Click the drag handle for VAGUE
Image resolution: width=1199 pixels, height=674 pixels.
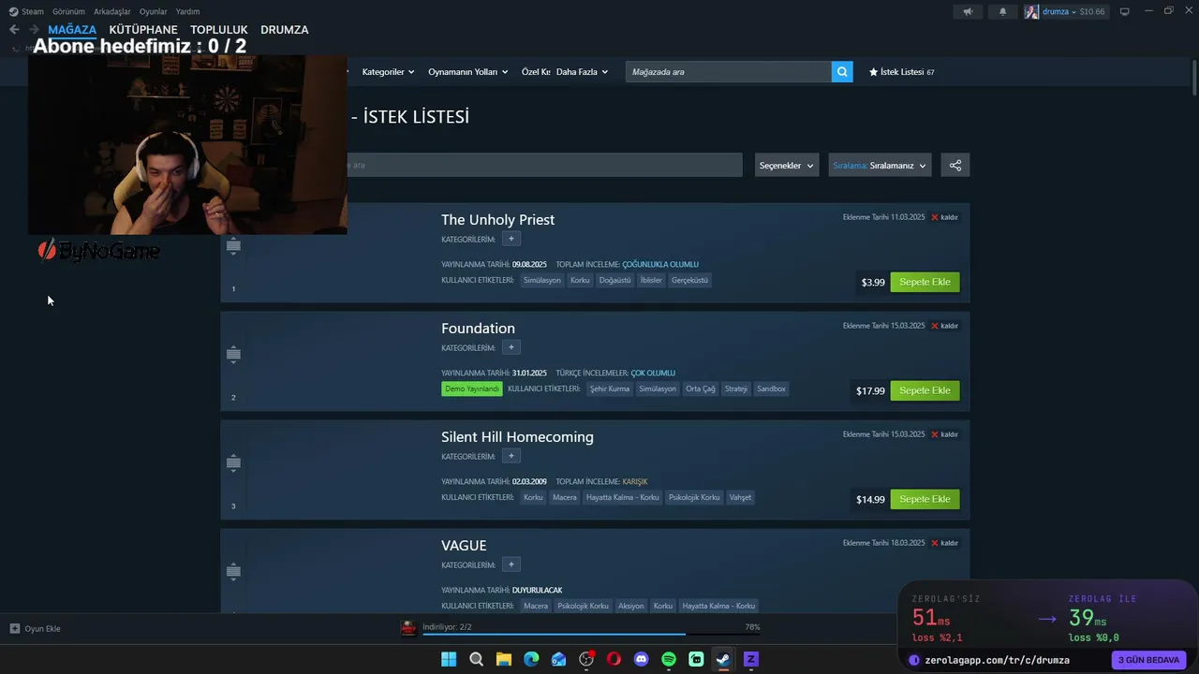tap(233, 572)
